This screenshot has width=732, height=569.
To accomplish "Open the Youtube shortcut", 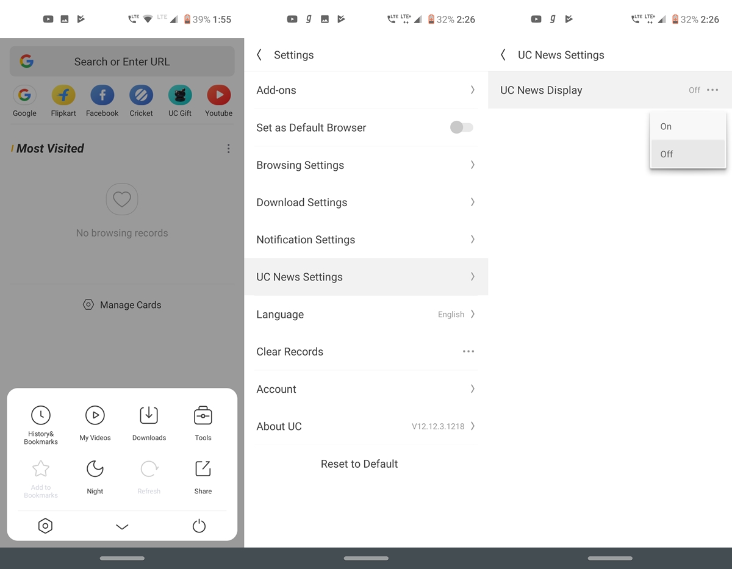I will (x=219, y=95).
